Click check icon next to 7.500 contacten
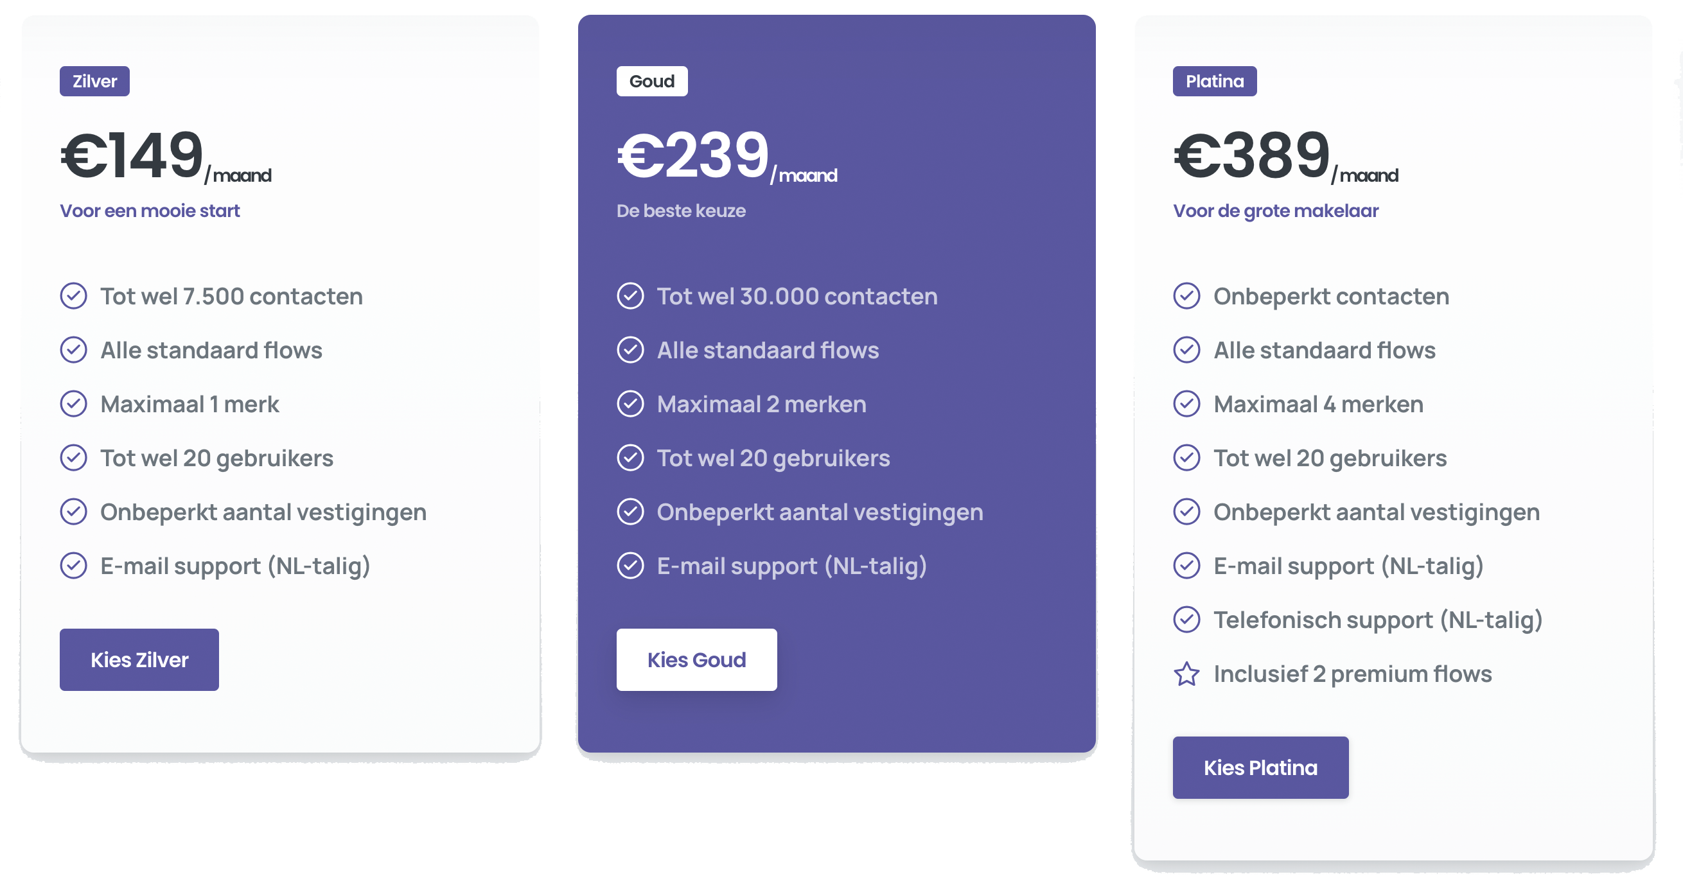The width and height of the screenshot is (1683, 881). click(x=74, y=297)
